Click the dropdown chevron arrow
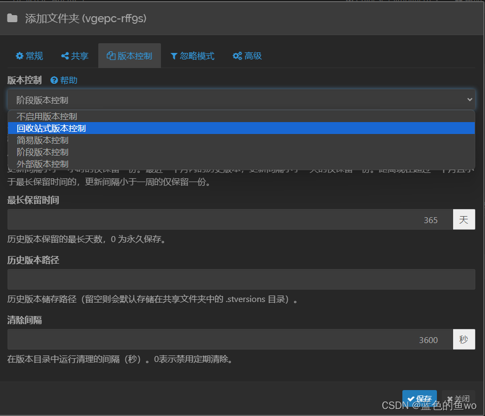 (x=469, y=99)
